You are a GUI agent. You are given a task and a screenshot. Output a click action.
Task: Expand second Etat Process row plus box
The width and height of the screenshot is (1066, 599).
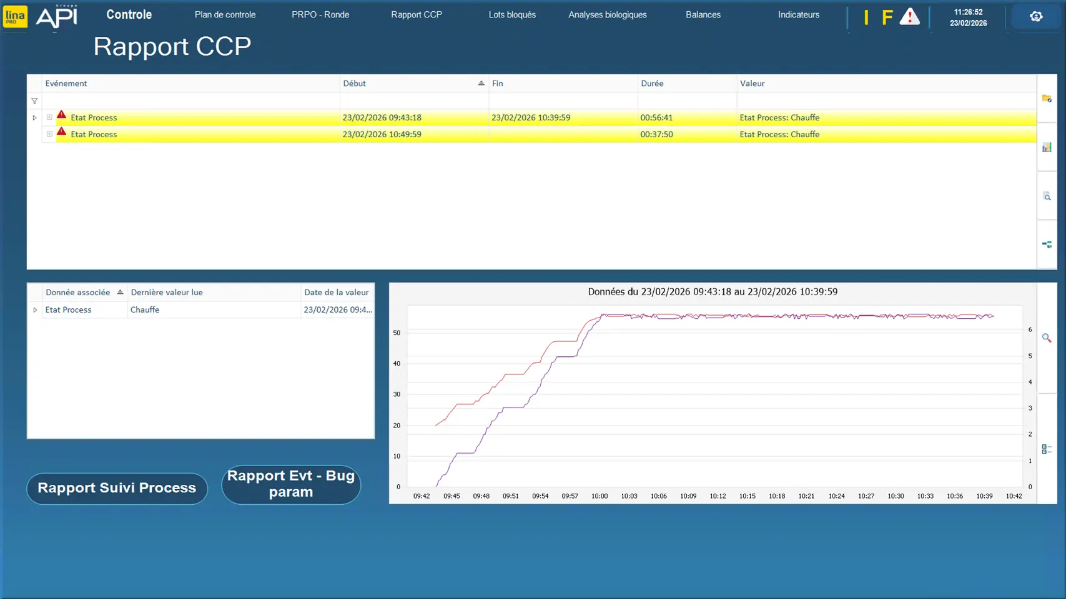tap(49, 134)
